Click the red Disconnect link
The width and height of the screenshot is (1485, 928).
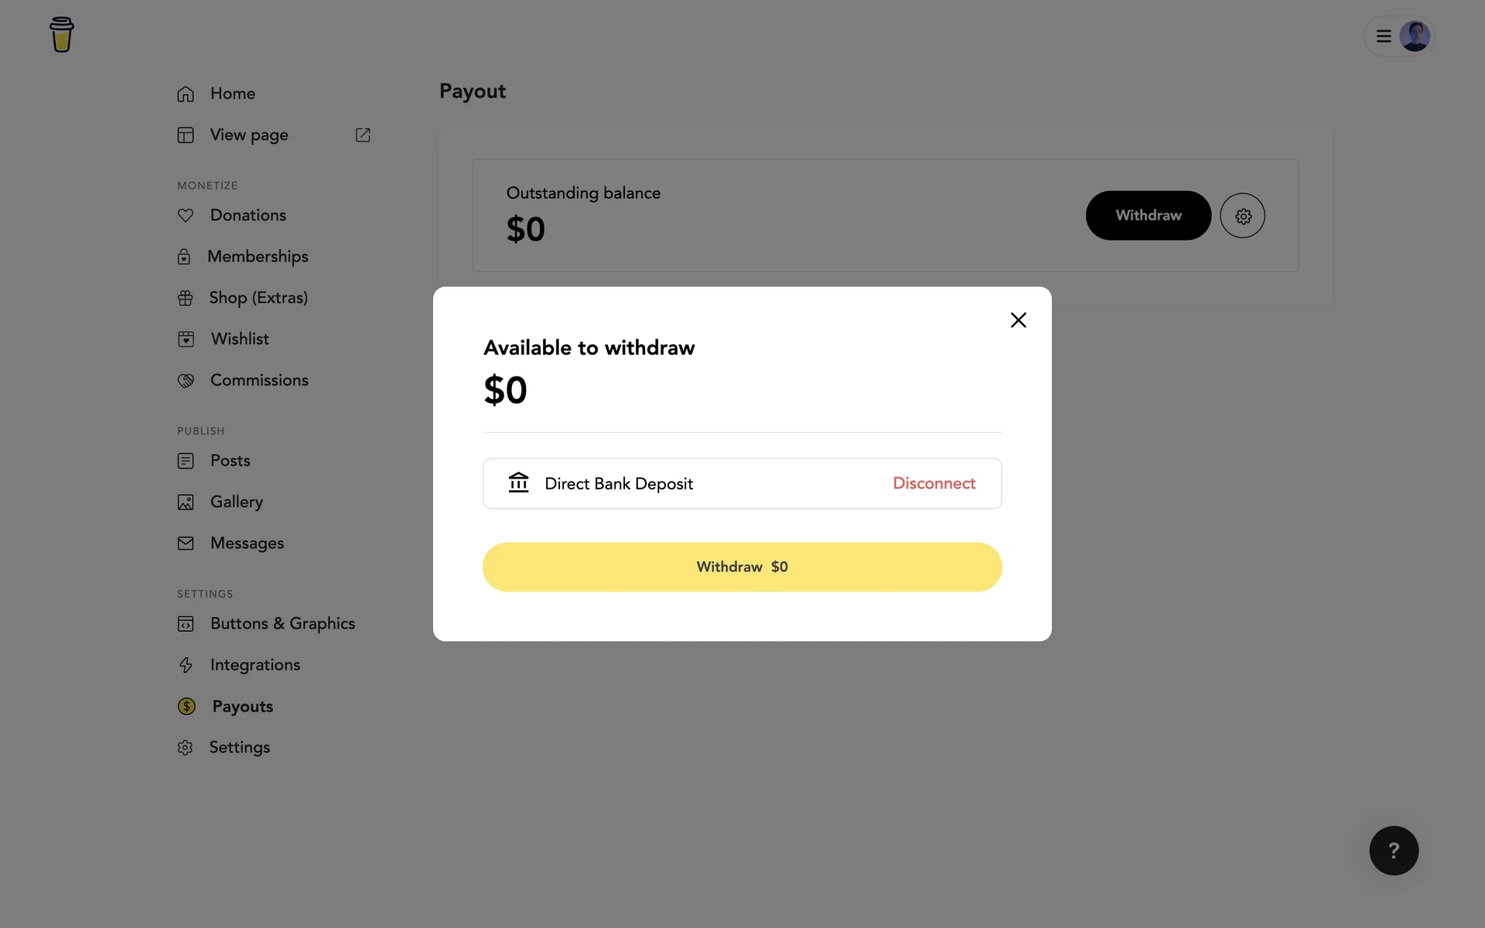(x=934, y=483)
